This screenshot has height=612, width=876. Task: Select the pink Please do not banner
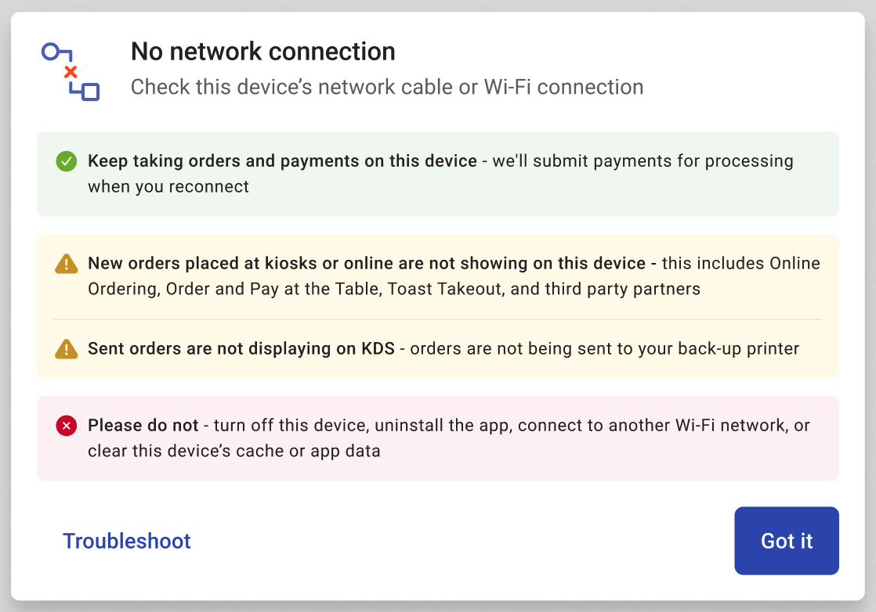click(438, 438)
